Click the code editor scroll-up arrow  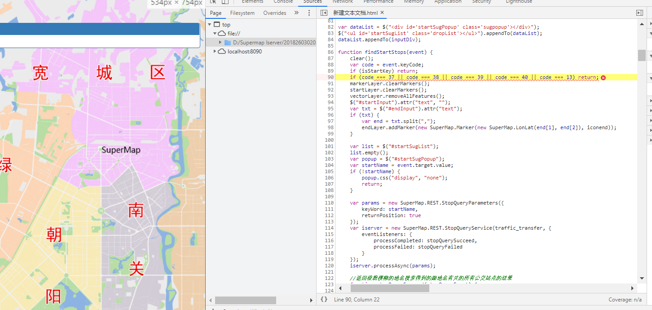tap(642, 23)
